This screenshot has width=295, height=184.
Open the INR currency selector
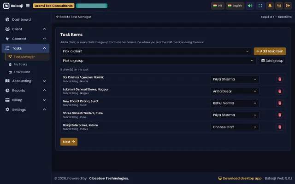pos(218,6)
